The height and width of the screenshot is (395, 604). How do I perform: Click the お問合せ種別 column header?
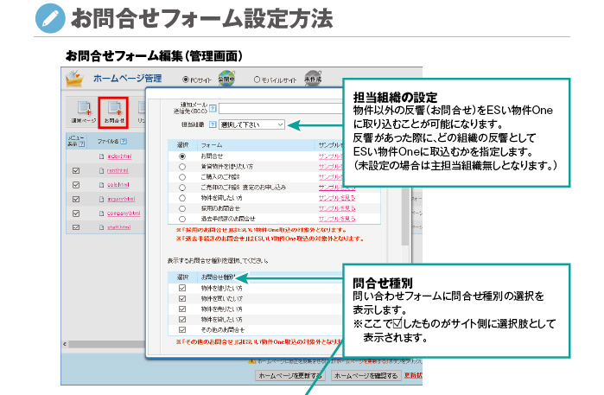[218, 277]
